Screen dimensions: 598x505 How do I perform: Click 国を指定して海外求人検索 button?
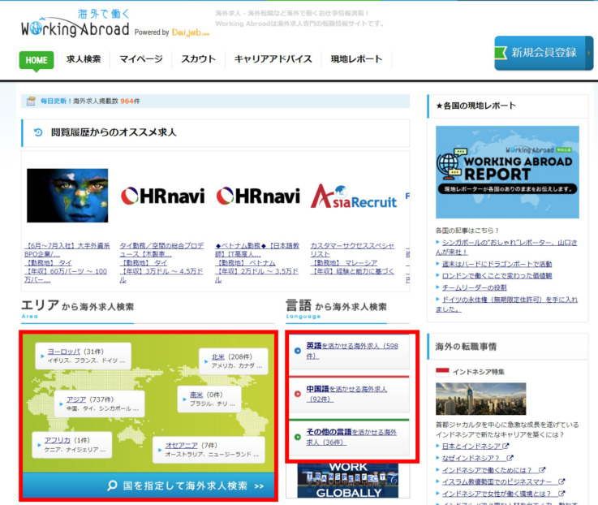click(x=148, y=486)
